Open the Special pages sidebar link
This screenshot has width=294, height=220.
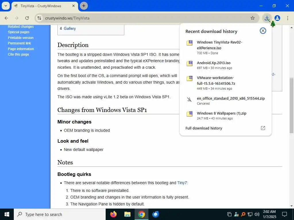pos(19,32)
